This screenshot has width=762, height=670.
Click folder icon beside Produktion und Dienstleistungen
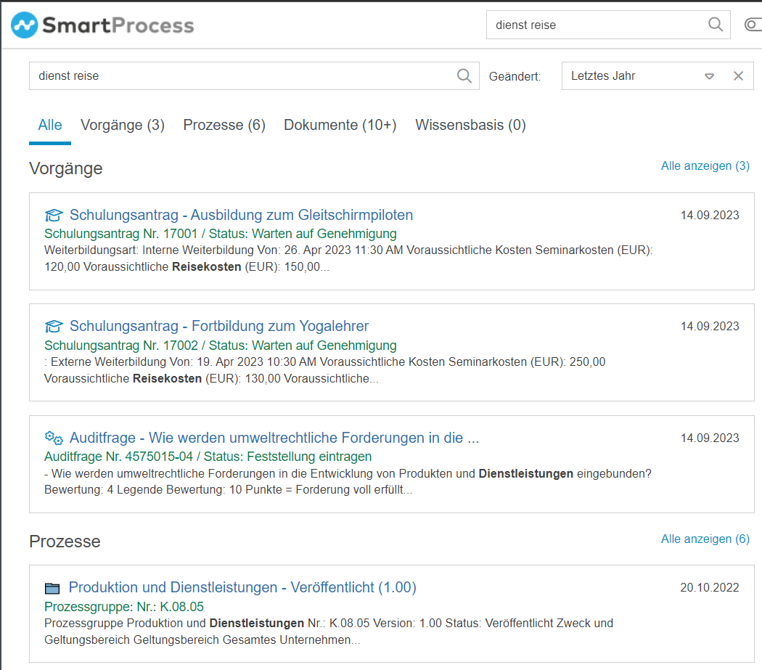pyautogui.click(x=52, y=588)
